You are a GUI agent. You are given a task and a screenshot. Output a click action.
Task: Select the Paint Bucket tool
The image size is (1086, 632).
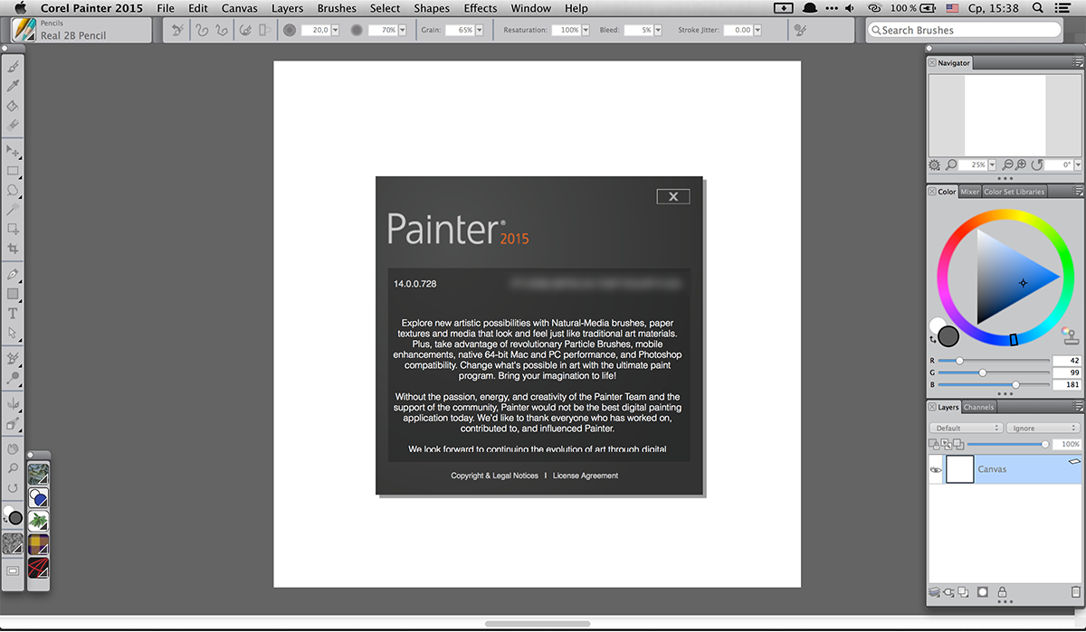(x=13, y=106)
